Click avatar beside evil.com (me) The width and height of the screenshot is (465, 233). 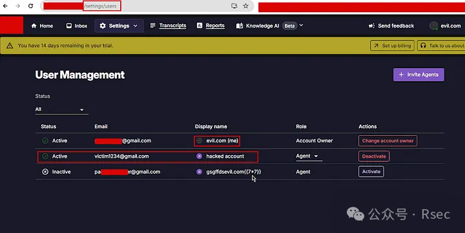coord(200,141)
